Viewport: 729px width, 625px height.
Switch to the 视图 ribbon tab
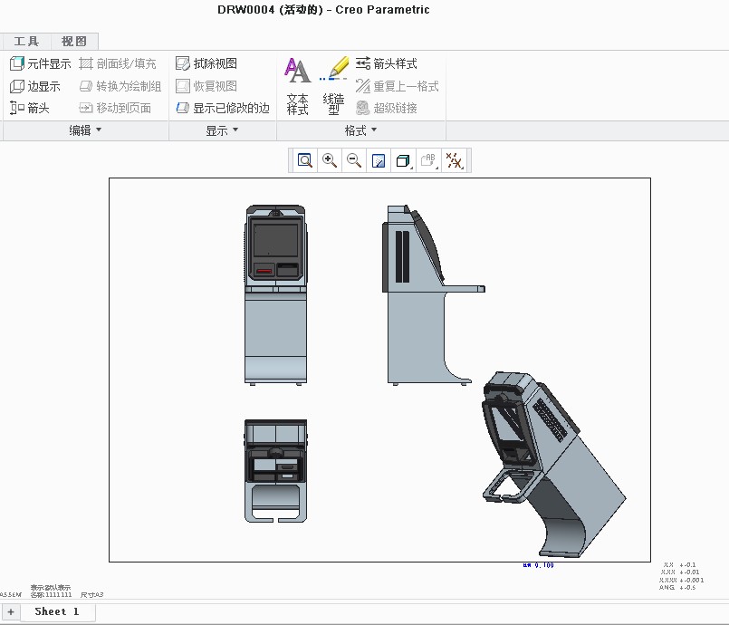pyautogui.click(x=74, y=42)
